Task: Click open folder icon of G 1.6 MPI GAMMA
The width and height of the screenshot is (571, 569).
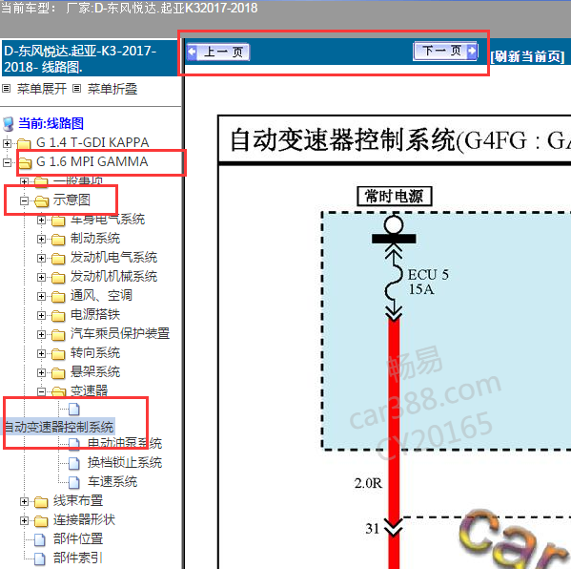Action: coord(25,162)
